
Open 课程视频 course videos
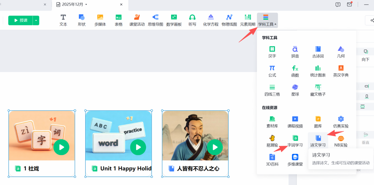[295, 122]
